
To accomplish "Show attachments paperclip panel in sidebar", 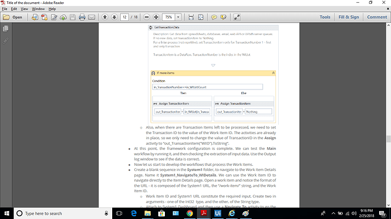I will 6,41.
